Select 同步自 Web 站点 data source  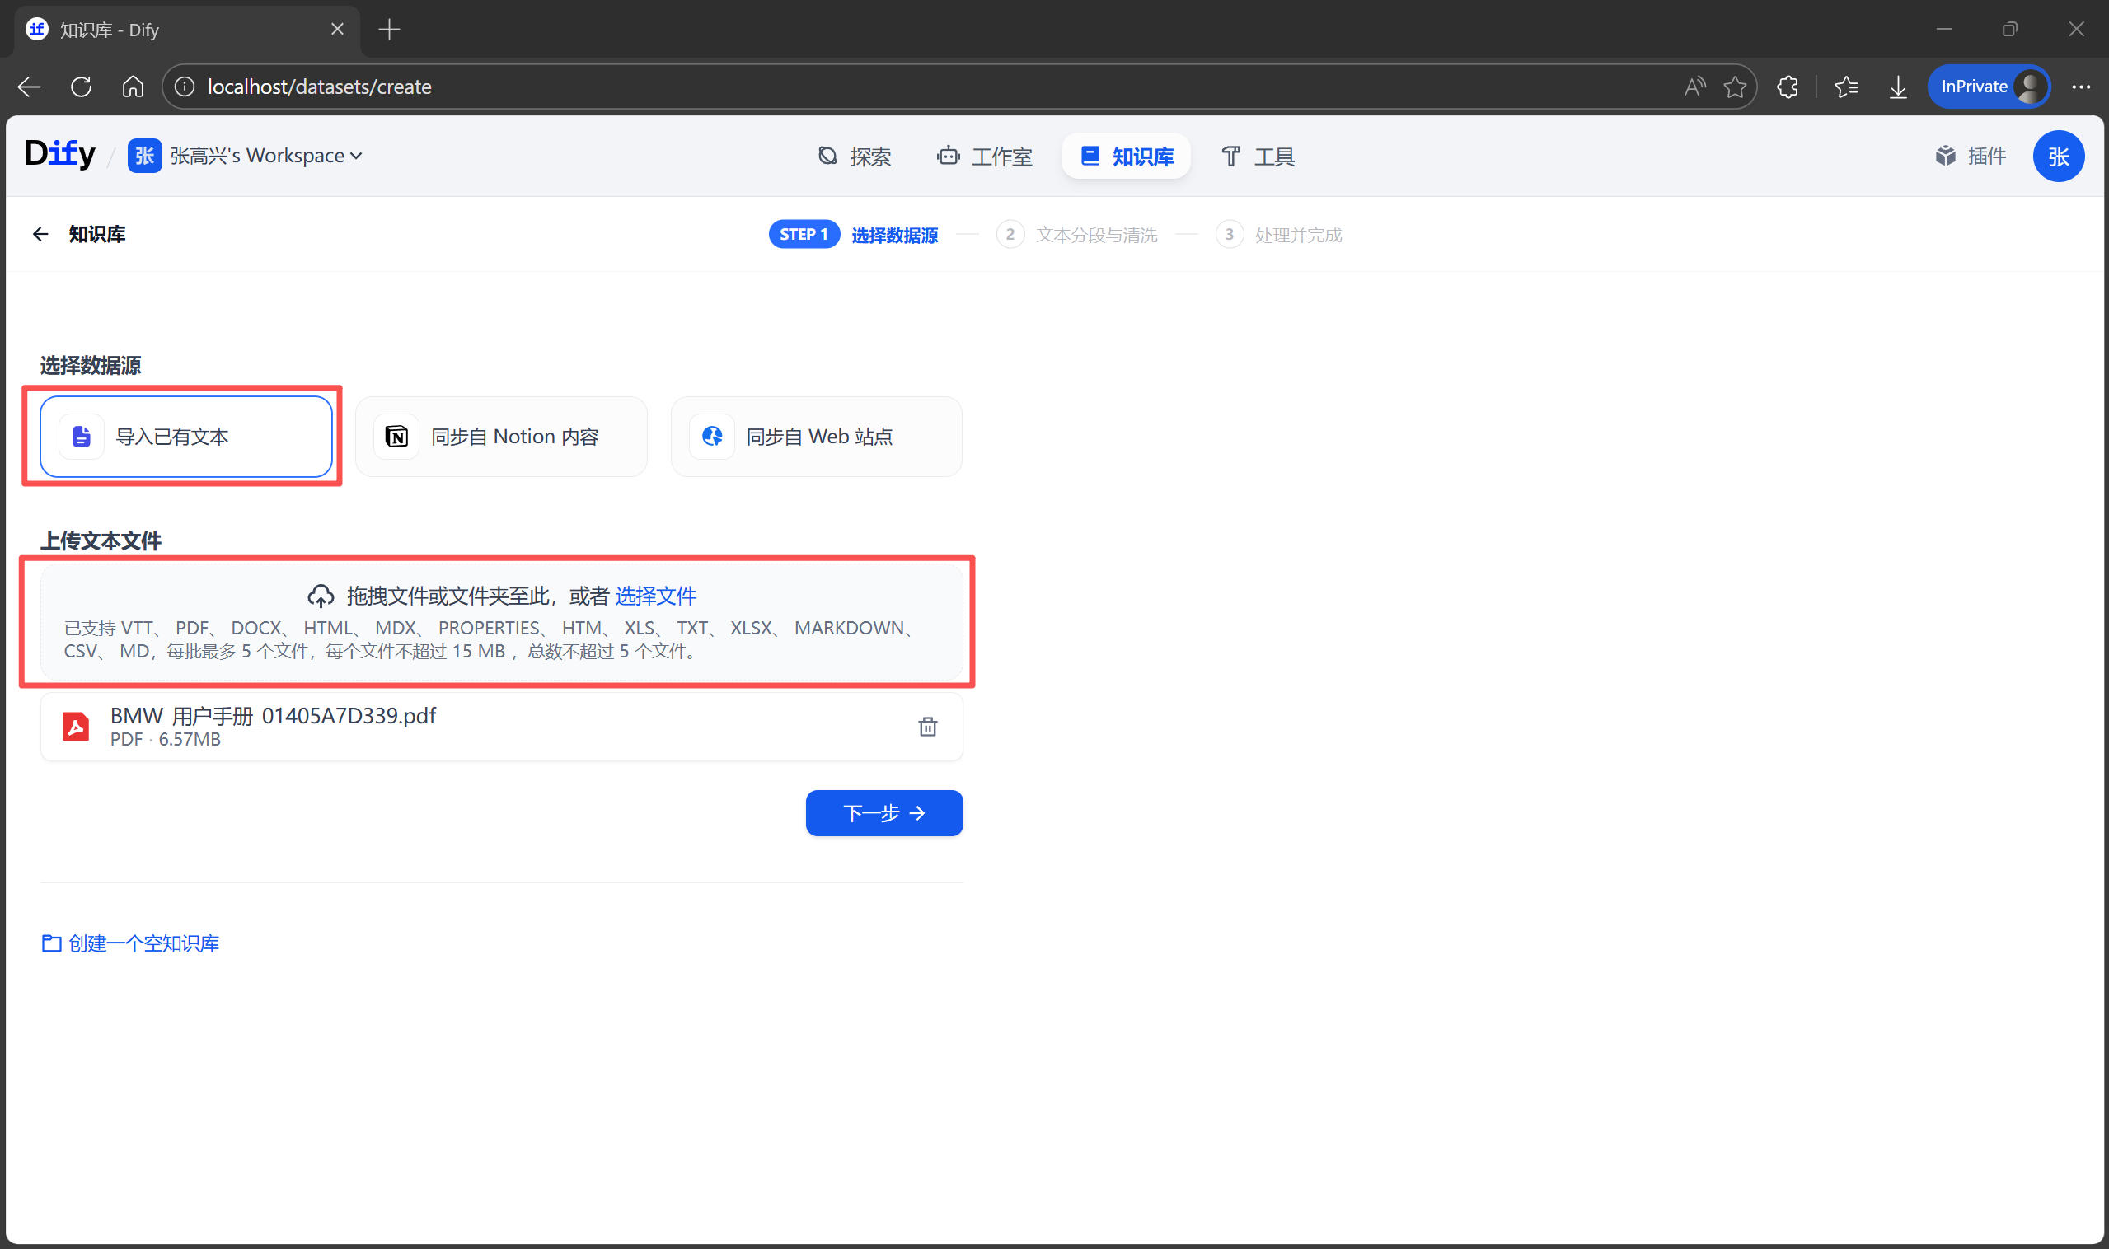(816, 437)
